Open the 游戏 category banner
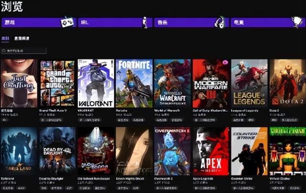The width and height of the screenshot is (306, 193). coord(39,22)
